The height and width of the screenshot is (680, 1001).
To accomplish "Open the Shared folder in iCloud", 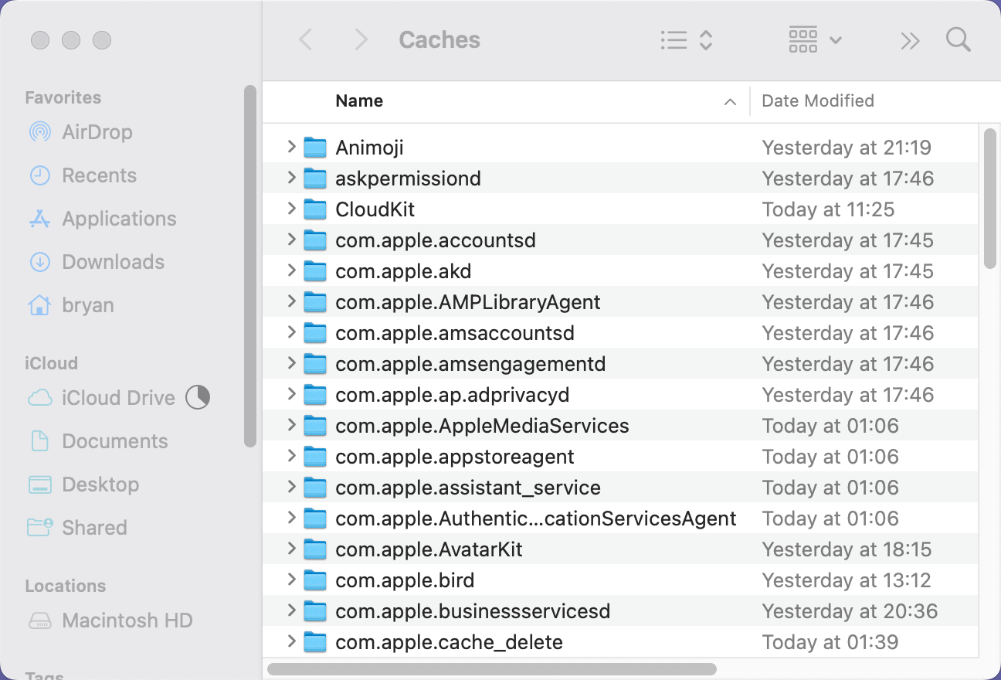I will [x=94, y=528].
